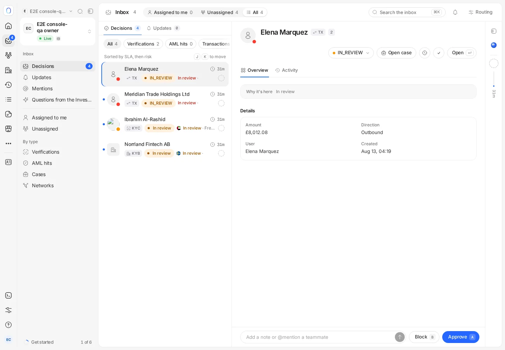
Task: Click the snooze clock button for Elena Marquez
Action: click(425, 53)
